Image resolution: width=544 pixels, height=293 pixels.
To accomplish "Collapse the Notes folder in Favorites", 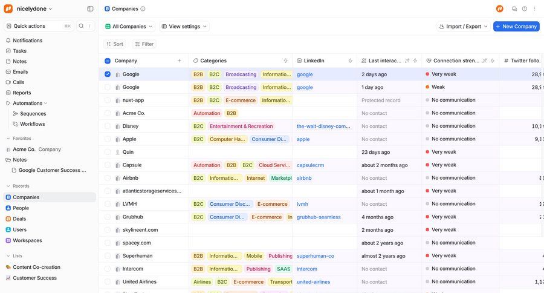I will [8, 160].
